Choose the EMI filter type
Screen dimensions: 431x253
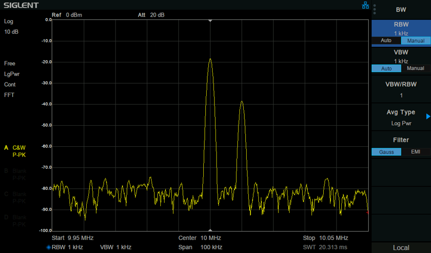point(415,152)
